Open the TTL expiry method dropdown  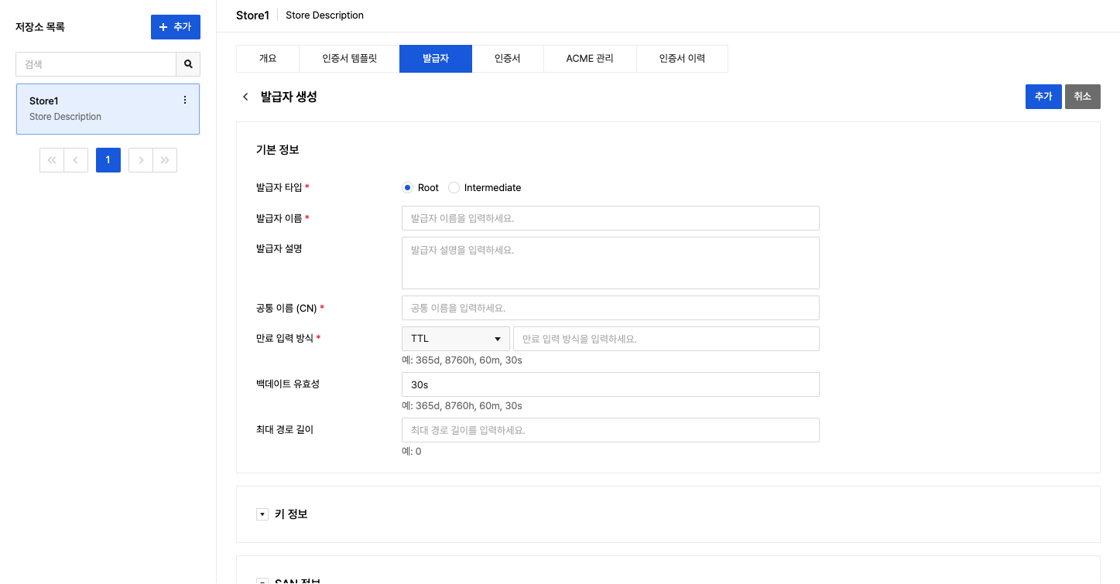point(455,339)
